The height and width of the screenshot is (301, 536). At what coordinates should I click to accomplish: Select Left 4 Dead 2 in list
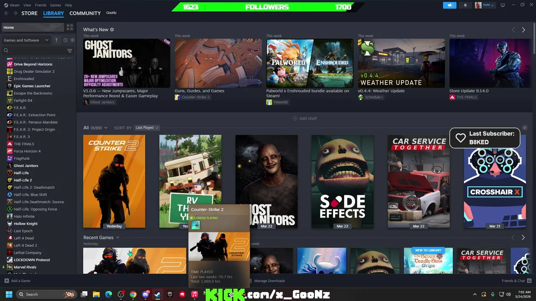tap(25, 245)
